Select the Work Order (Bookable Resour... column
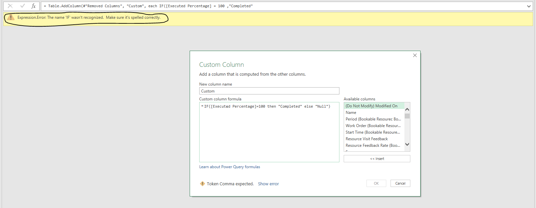Screen dimensions: 536x208 click(x=374, y=126)
